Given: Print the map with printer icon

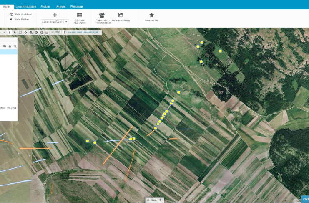Looking at the screenshot, I should click(x=41, y=32).
